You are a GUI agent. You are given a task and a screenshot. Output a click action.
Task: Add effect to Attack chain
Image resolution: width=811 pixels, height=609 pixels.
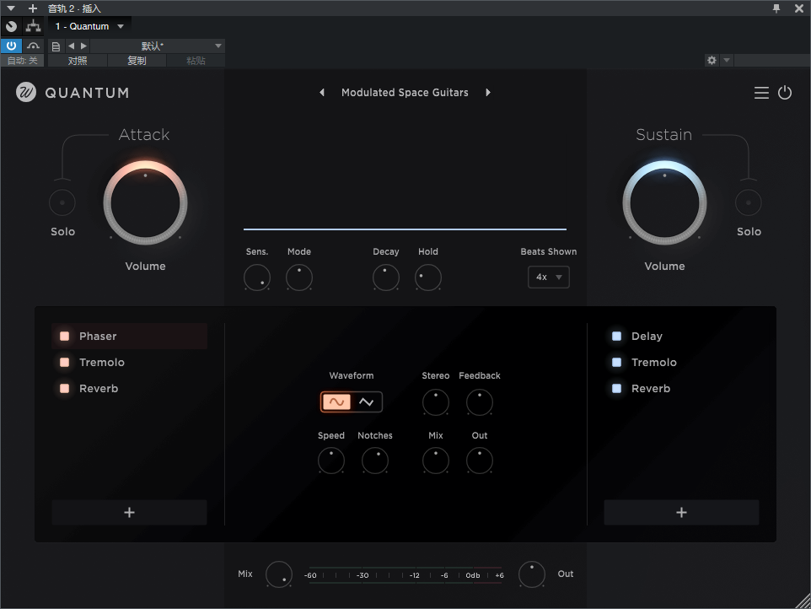pos(129,512)
